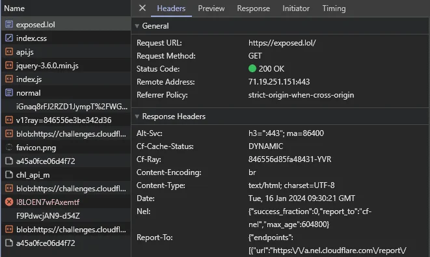This screenshot has height=257, width=430.
Task: Click the red error icon beside I8LOEN7wFAxemtf
Action: 9,202
